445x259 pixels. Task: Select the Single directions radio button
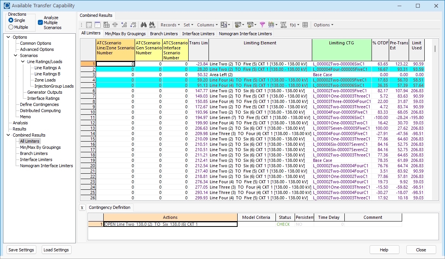11,20
